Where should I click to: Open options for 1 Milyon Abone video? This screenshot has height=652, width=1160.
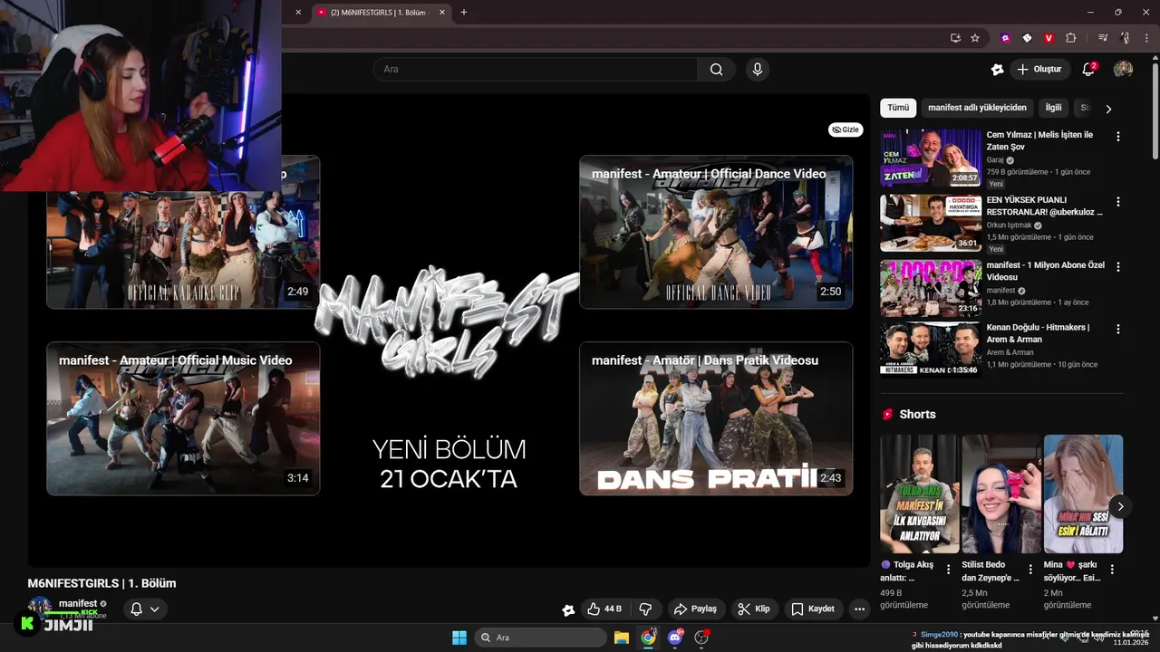coord(1118,267)
